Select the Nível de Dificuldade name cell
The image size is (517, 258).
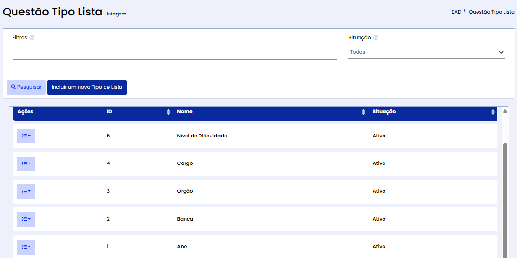click(x=202, y=136)
